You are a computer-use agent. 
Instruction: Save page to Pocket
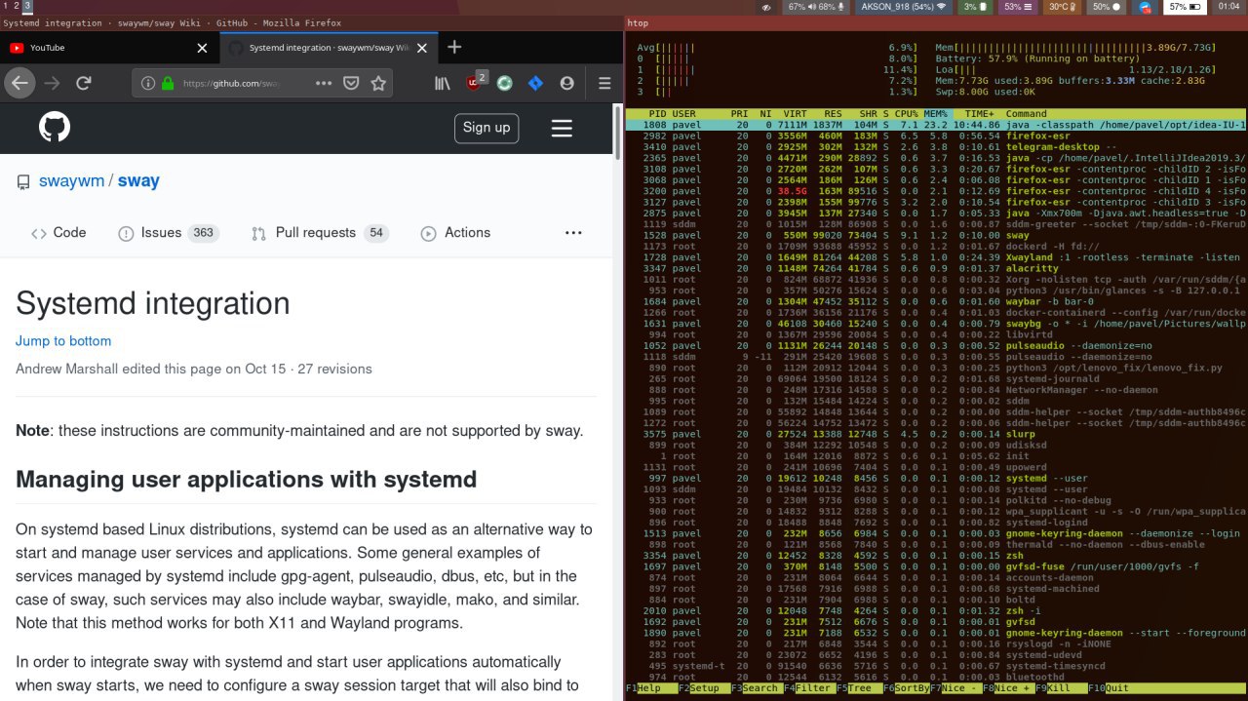click(351, 84)
